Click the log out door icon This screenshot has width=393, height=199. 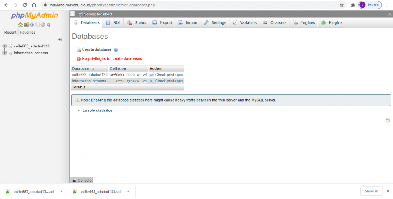(26, 24)
